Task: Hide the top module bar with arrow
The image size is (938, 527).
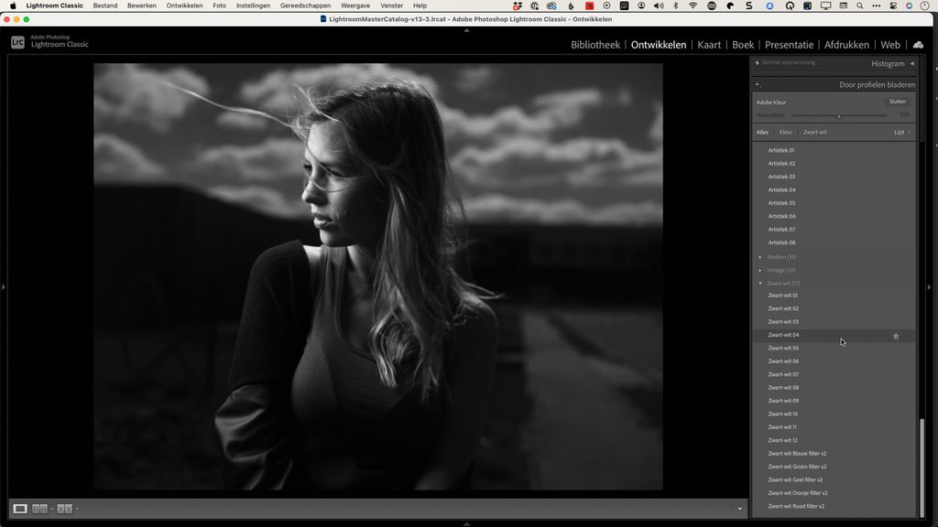Action: point(466,30)
